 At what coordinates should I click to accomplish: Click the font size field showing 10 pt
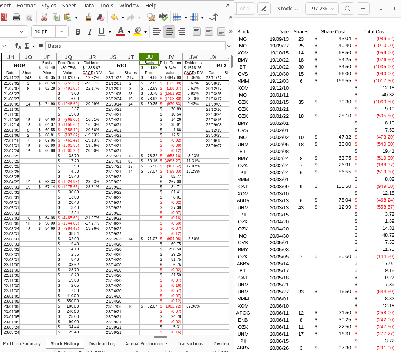pos(43,32)
